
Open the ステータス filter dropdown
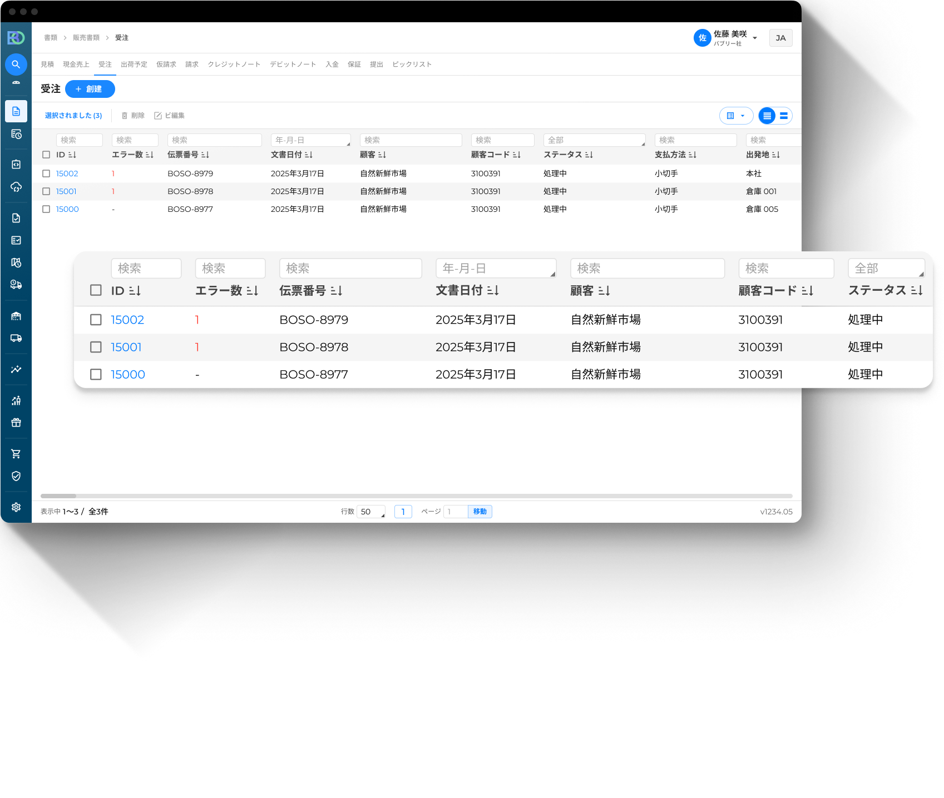coord(594,140)
